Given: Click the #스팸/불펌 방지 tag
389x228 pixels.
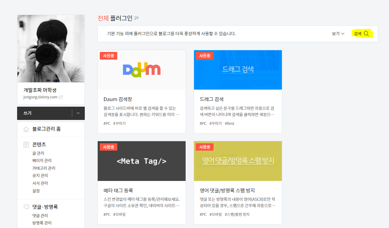Looking at the screenshot, I should (x=237, y=214).
